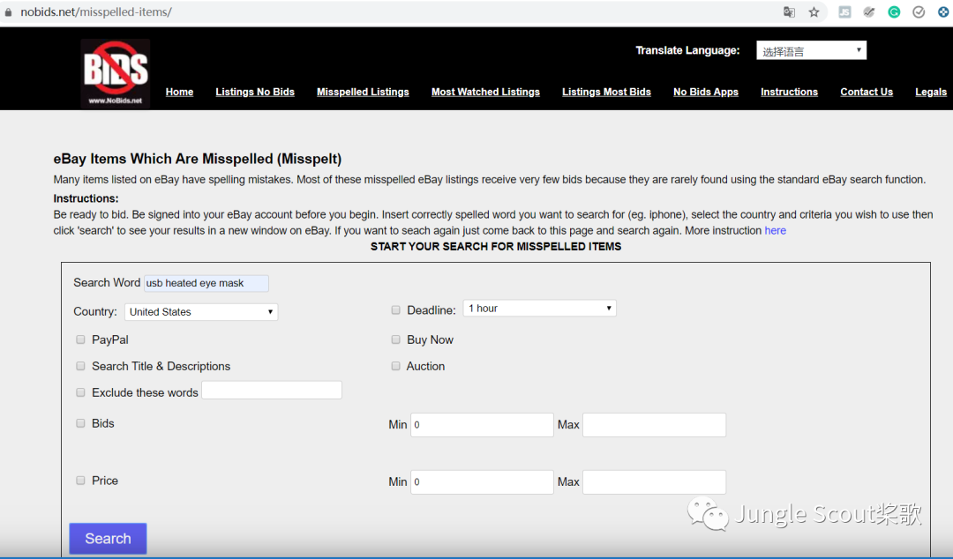Open the Instructions menu link
The image size is (953, 559).
pos(789,92)
